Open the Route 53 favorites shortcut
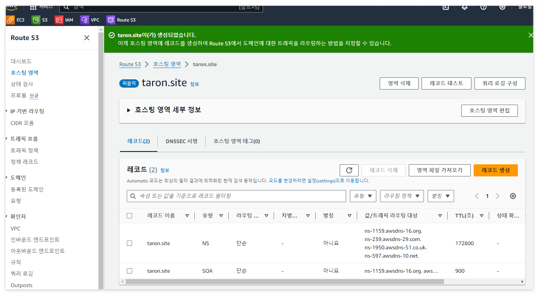 [121, 20]
